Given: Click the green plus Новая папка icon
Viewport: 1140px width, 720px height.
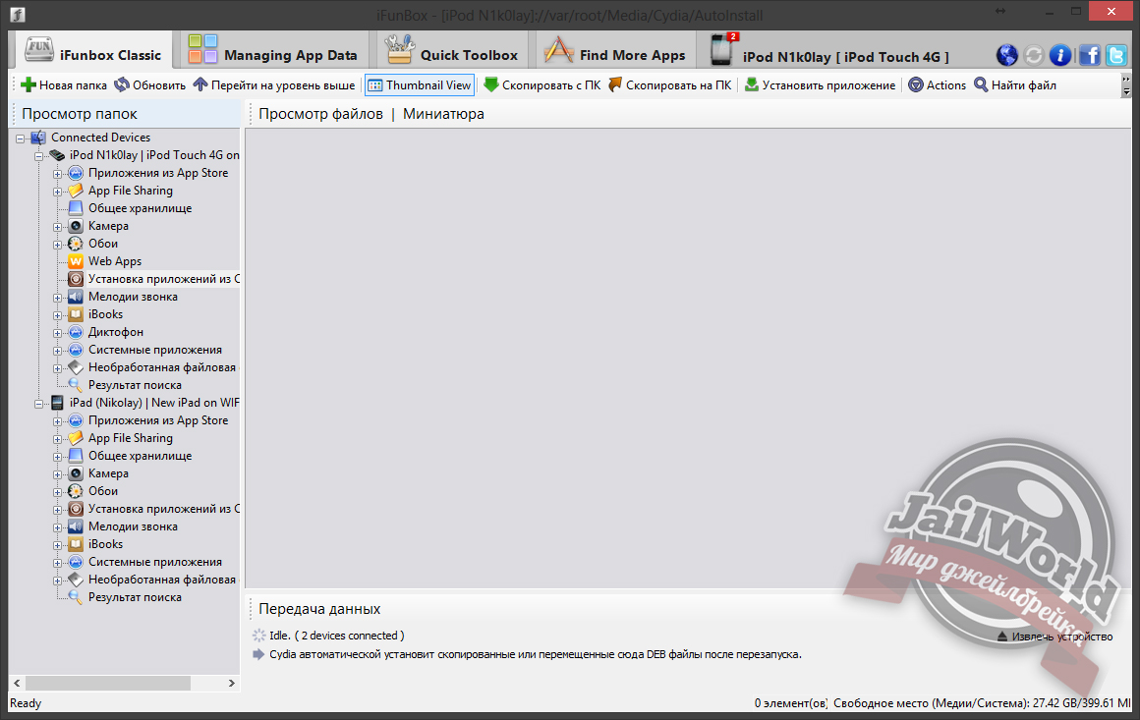Looking at the screenshot, I should click(x=28, y=85).
